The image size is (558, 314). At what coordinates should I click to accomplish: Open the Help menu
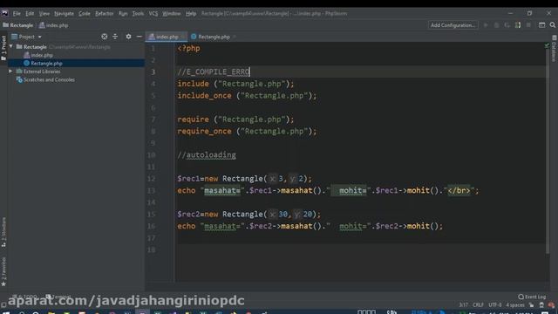[x=191, y=14]
